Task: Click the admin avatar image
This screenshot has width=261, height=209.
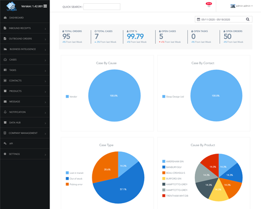Action: pos(233,6)
